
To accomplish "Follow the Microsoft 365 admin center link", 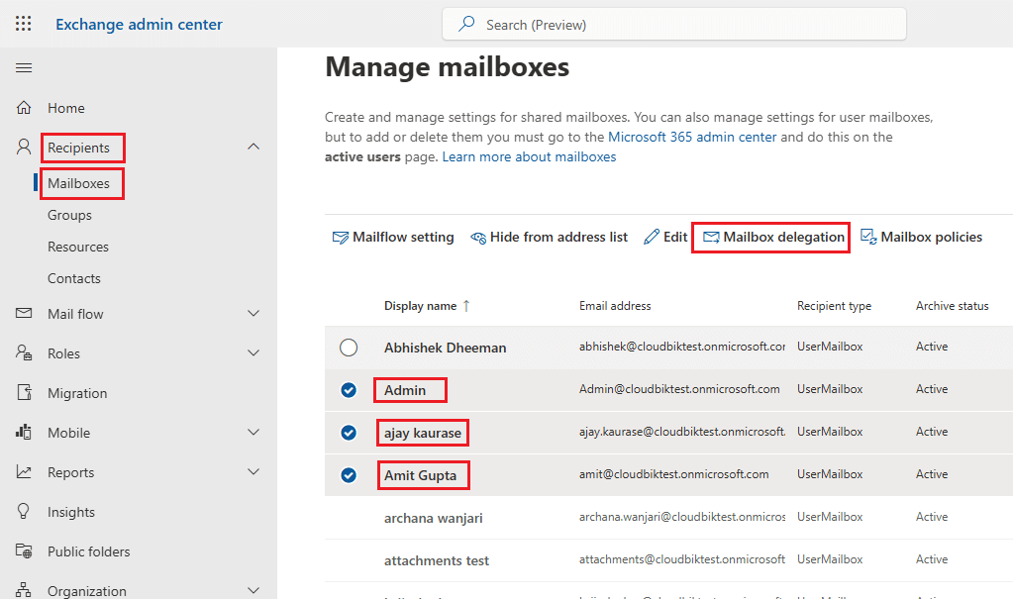I will 692,137.
